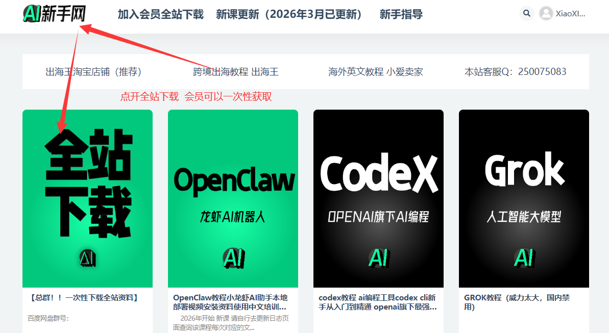Click AI badge on CodeX card

(x=378, y=258)
